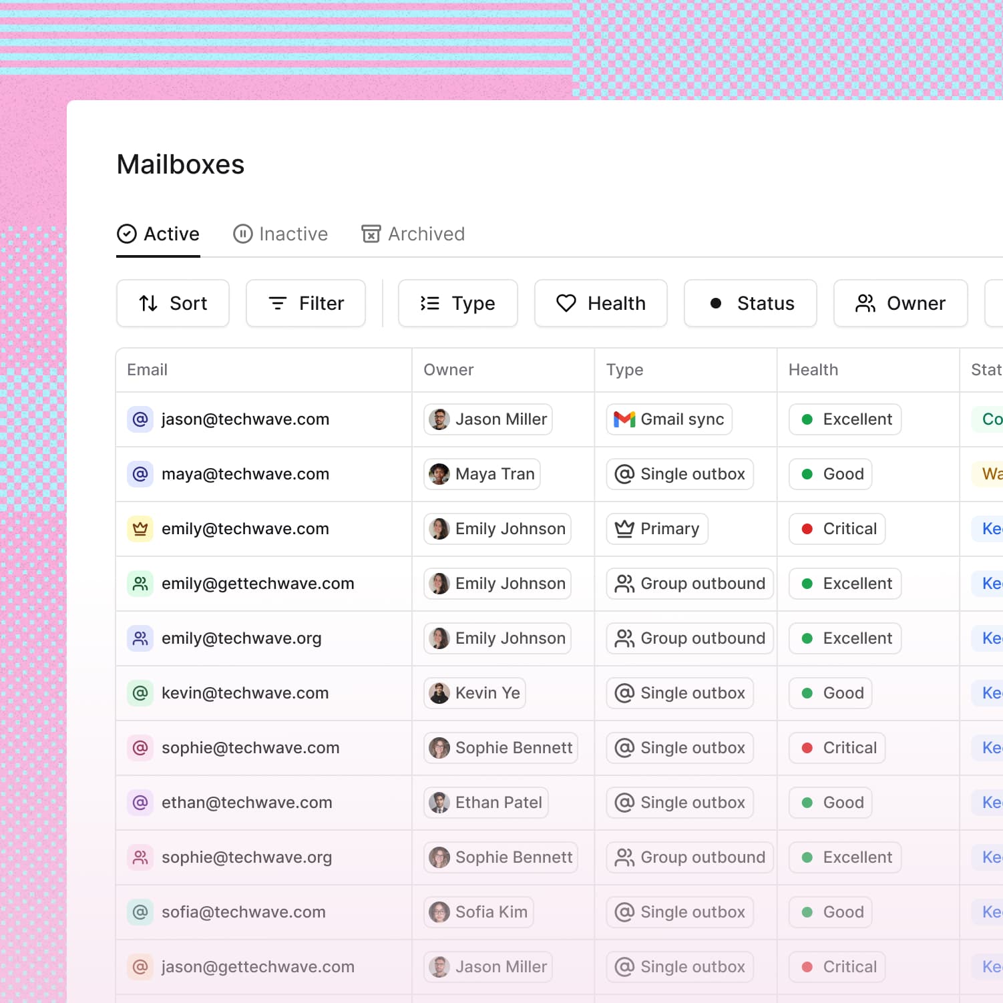Select the Active tab

[158, 234]
